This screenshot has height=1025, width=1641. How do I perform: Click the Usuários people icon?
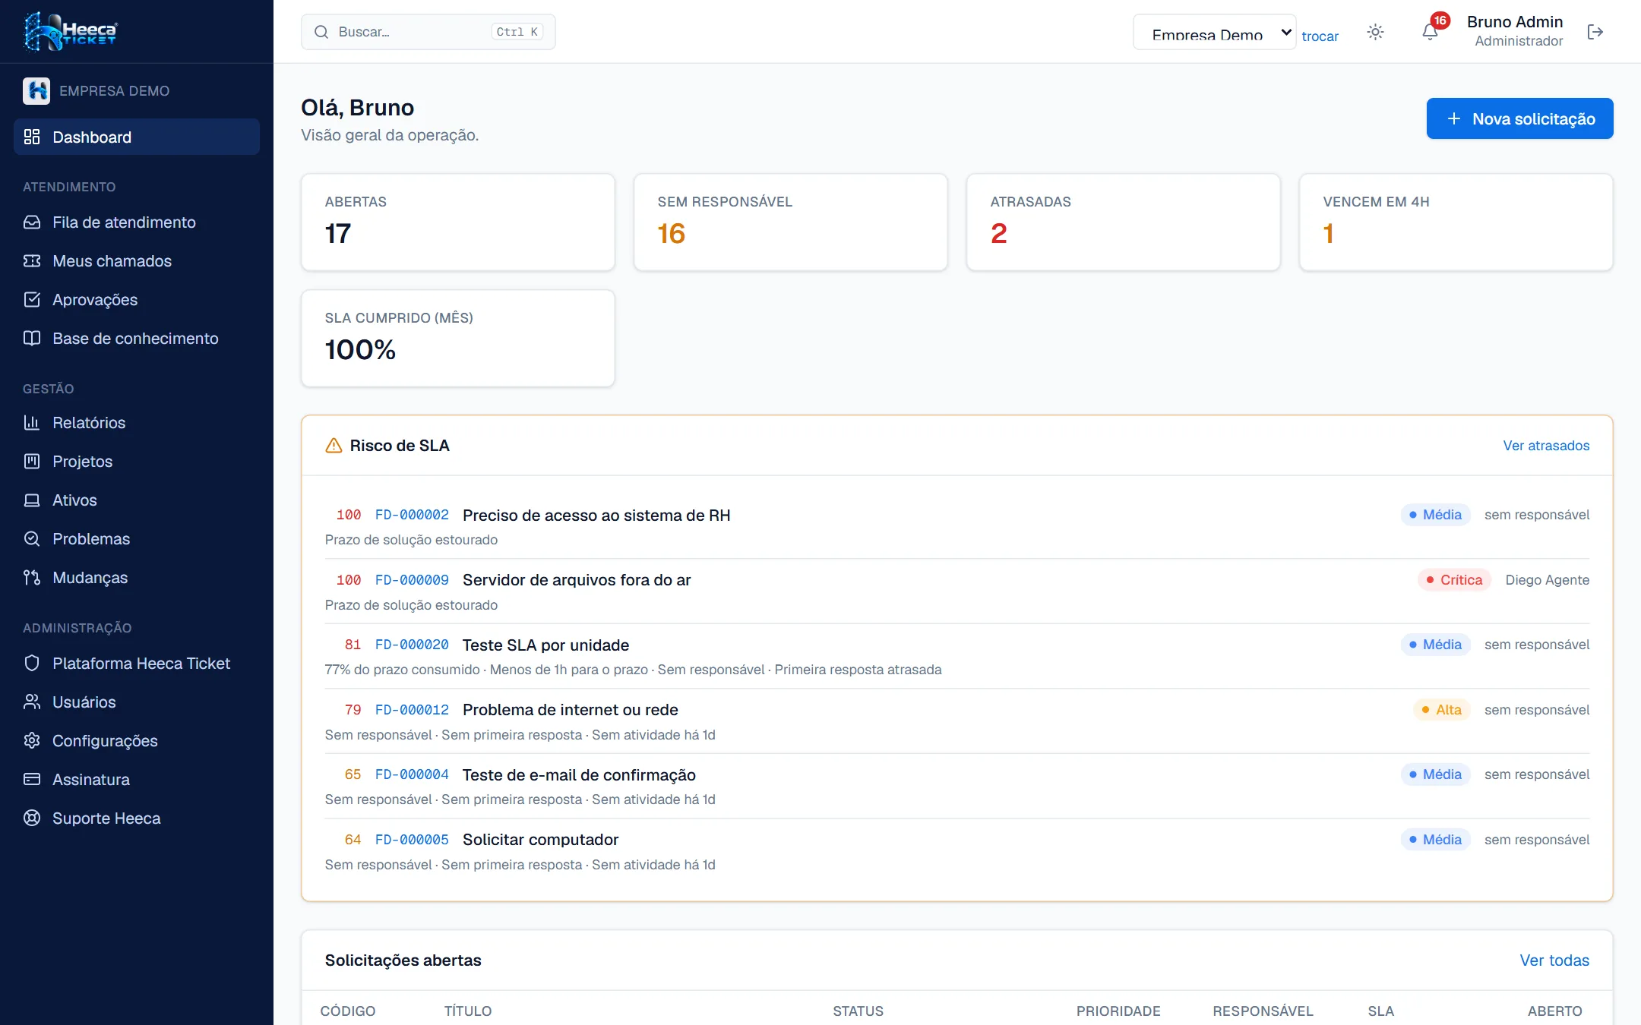[x=32, y=702]
